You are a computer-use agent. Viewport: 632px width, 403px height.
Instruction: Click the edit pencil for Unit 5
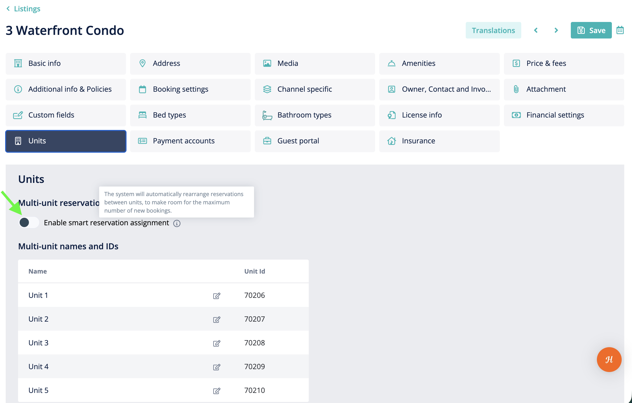pos(217,391)
